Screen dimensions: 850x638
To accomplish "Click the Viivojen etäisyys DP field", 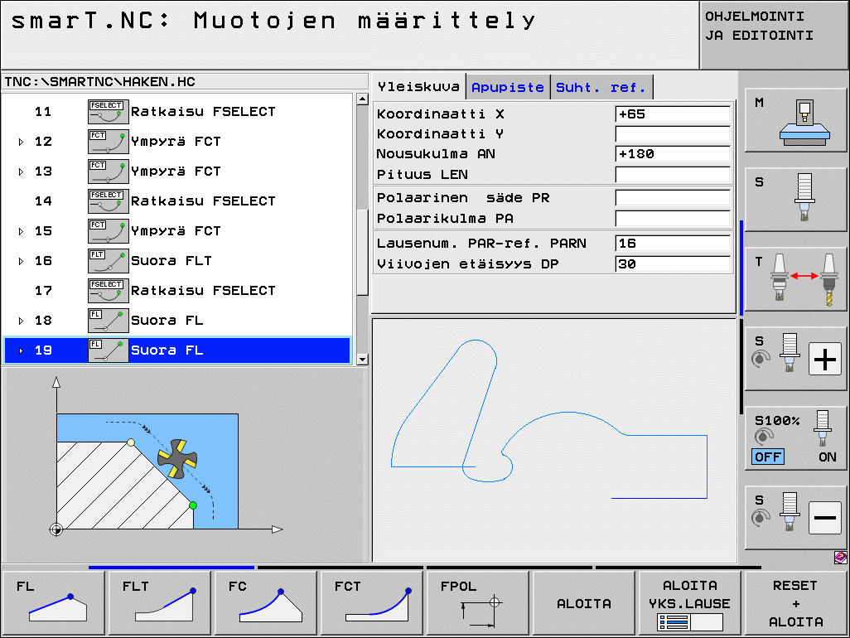I will coord(674,264).
